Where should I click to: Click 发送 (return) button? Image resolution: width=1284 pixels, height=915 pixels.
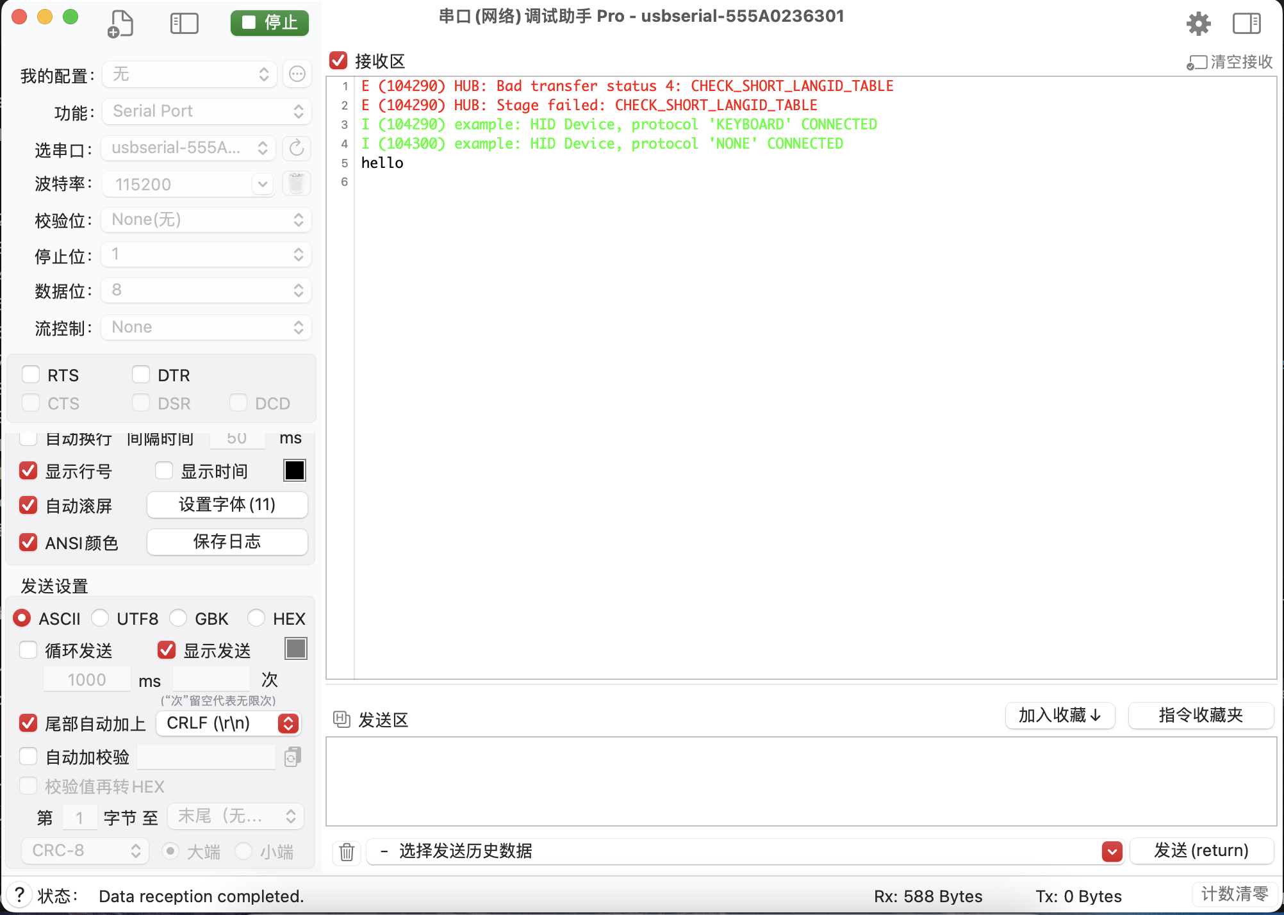pos(1201,851)
